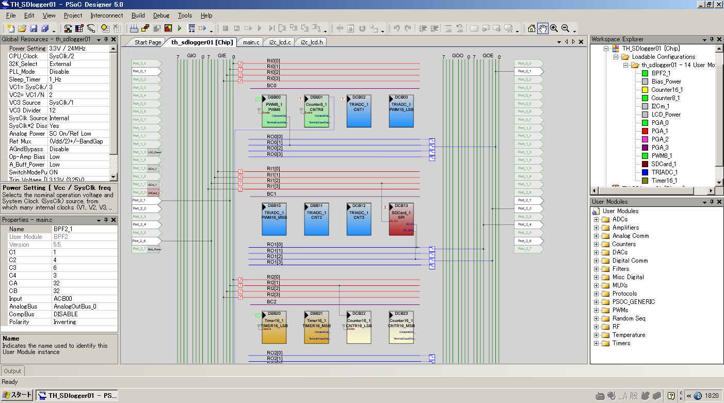724x403 pixels.
Task: Click the Undo toolbar icon
Action: coord(396,28)
